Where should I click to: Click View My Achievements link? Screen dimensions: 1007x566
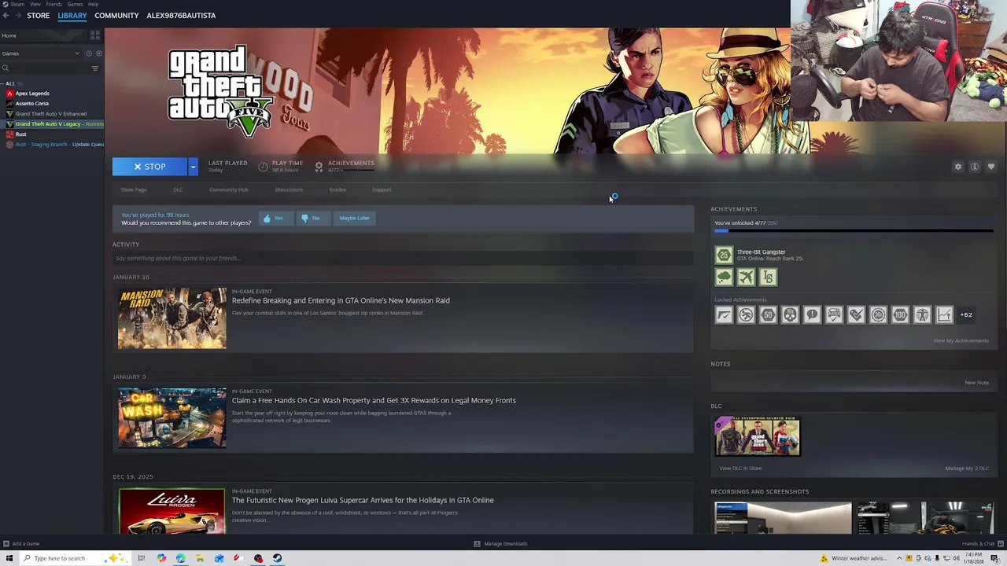click(x=961, y=340)
